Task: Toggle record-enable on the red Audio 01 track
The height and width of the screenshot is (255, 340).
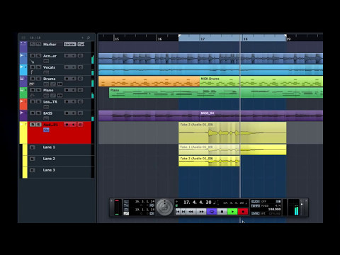Action: (x=67, y=125)
